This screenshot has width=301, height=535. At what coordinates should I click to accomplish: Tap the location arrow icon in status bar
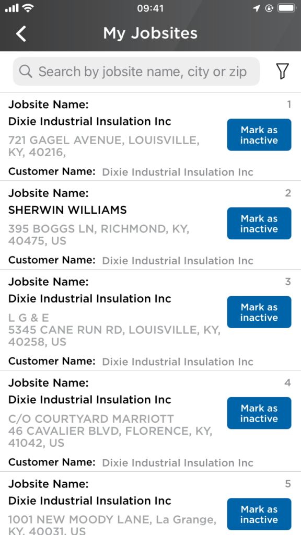point(256,8)
